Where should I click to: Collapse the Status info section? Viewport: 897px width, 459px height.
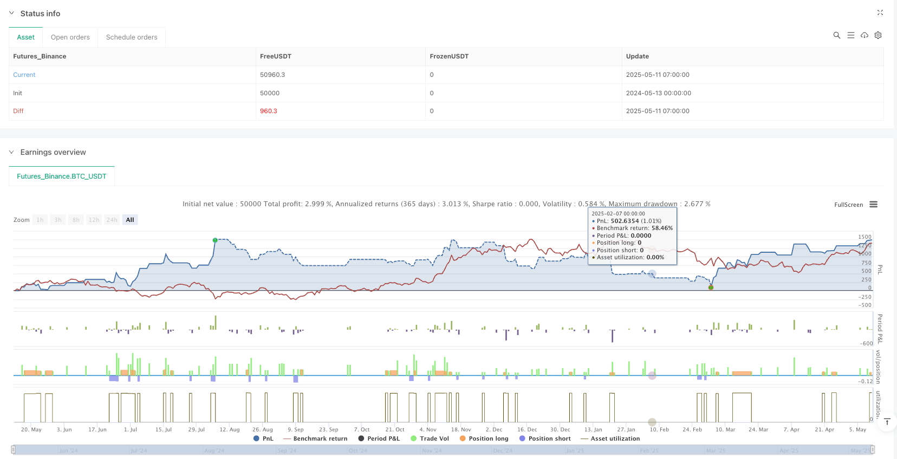11,13
